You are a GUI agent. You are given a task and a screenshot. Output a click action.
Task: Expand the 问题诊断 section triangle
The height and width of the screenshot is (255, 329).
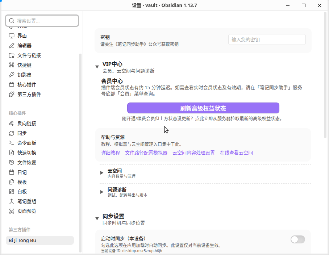pyautogui.click(x=102, y=192)
